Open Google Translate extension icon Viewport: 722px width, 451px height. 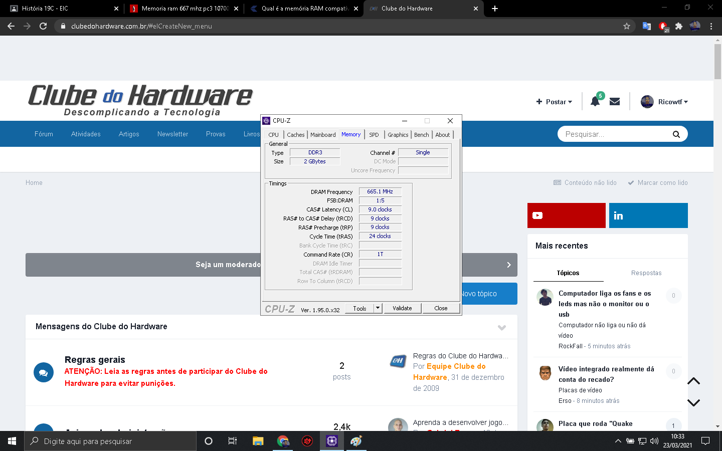pos(647,26)
